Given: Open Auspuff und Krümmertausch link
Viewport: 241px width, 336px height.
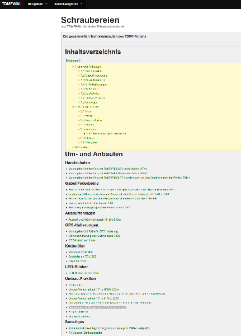Looking at the screenshot, I should (x=94, y=220).
